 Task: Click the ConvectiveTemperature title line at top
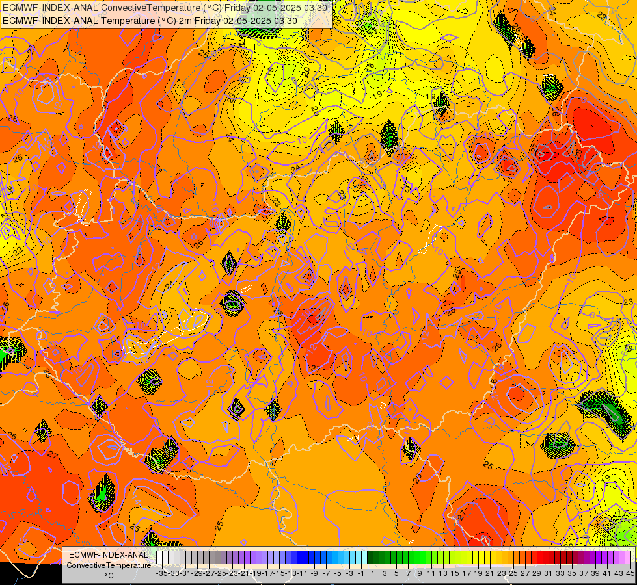click(x=165, y=8)
